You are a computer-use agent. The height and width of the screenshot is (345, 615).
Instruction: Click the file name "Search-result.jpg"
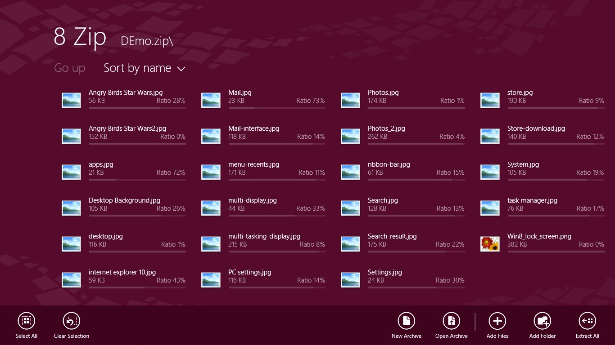pyautogui.click(x=392, y=236)
